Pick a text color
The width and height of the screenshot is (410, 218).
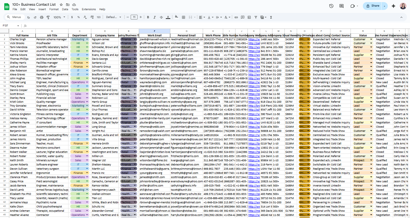click(169, 17)
